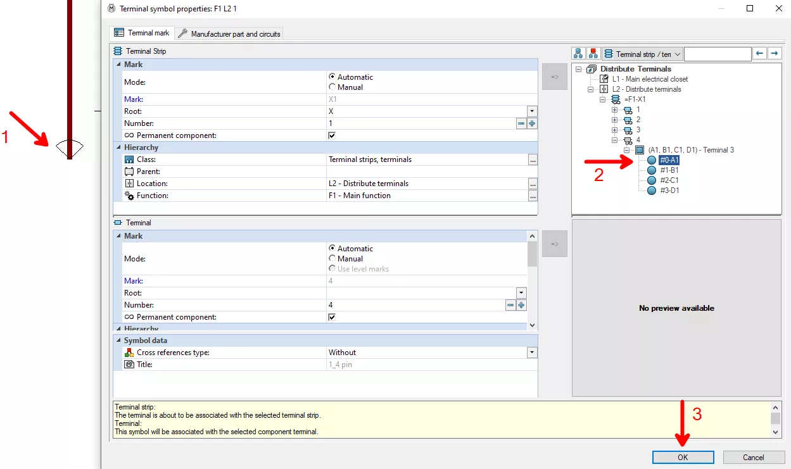Toggle Terminal Strip Permanent component checkbox
Viewport: 791px width, 469px height.
click(332, 135)
